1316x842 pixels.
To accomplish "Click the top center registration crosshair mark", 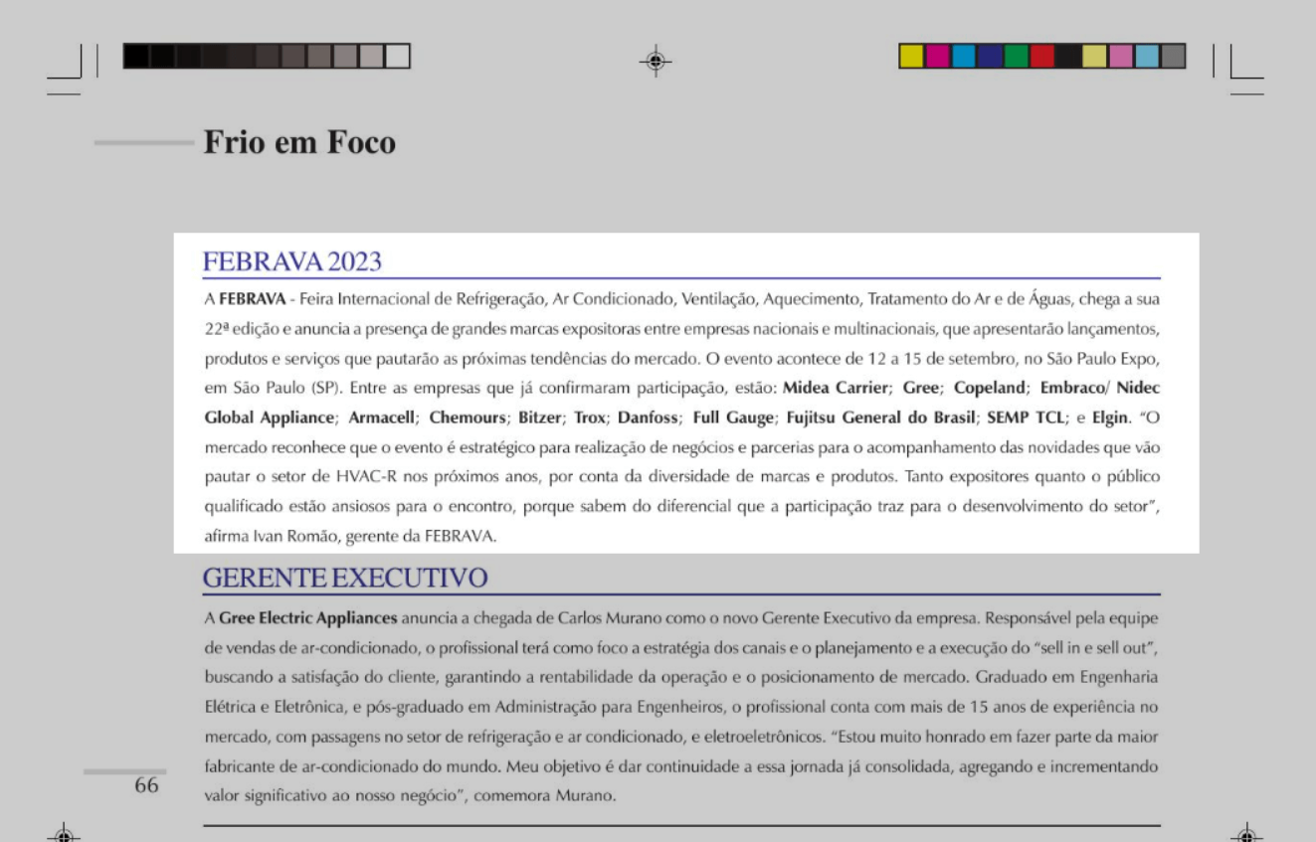I will coord(655,62).
